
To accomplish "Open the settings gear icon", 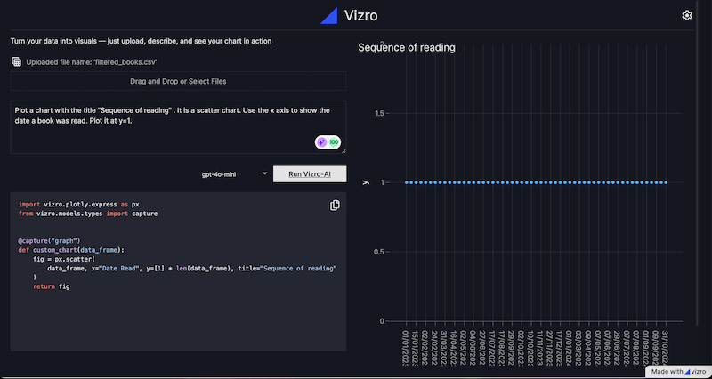I will pyautogui.click(x=687, y=15).
